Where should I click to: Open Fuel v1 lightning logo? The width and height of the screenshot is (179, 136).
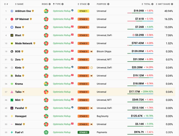click(x=12, y=132)
